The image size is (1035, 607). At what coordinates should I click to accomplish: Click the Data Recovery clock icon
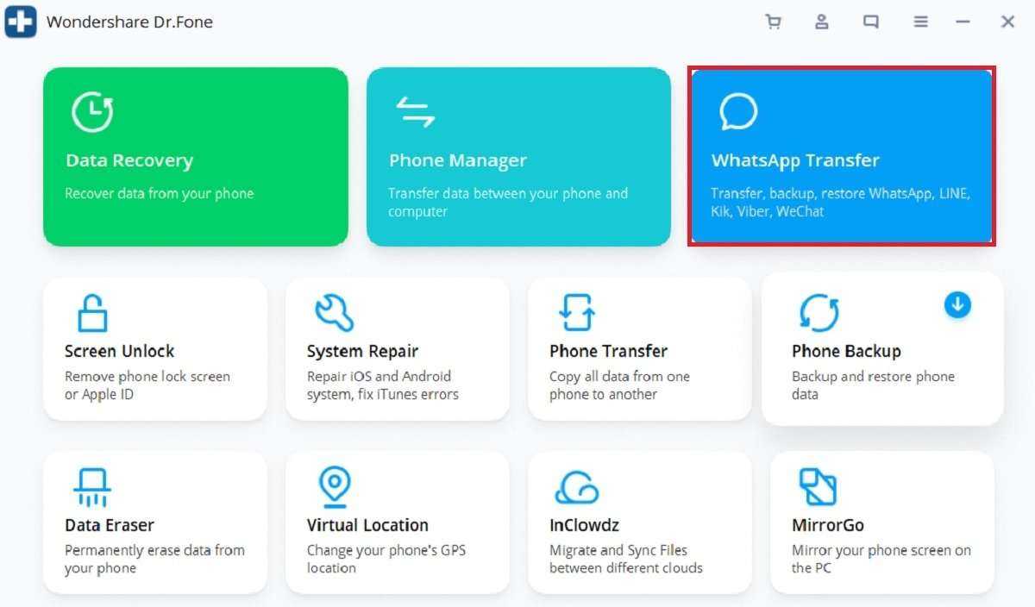point(91,111)
